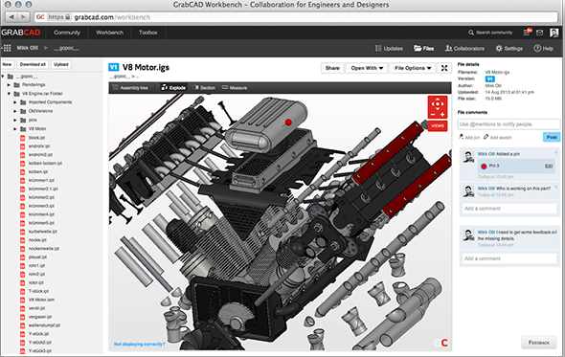Click the browser address bar
The image size is (565, 357).
(296, 17)
